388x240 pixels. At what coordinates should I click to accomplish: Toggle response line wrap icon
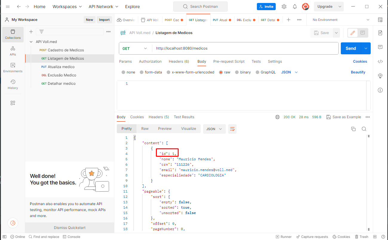click(232, 129)
